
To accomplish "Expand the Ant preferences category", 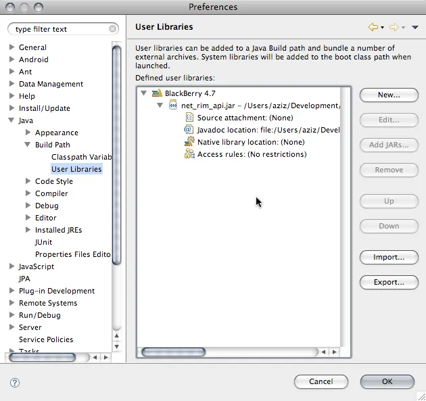I will (x=11, y=72).
